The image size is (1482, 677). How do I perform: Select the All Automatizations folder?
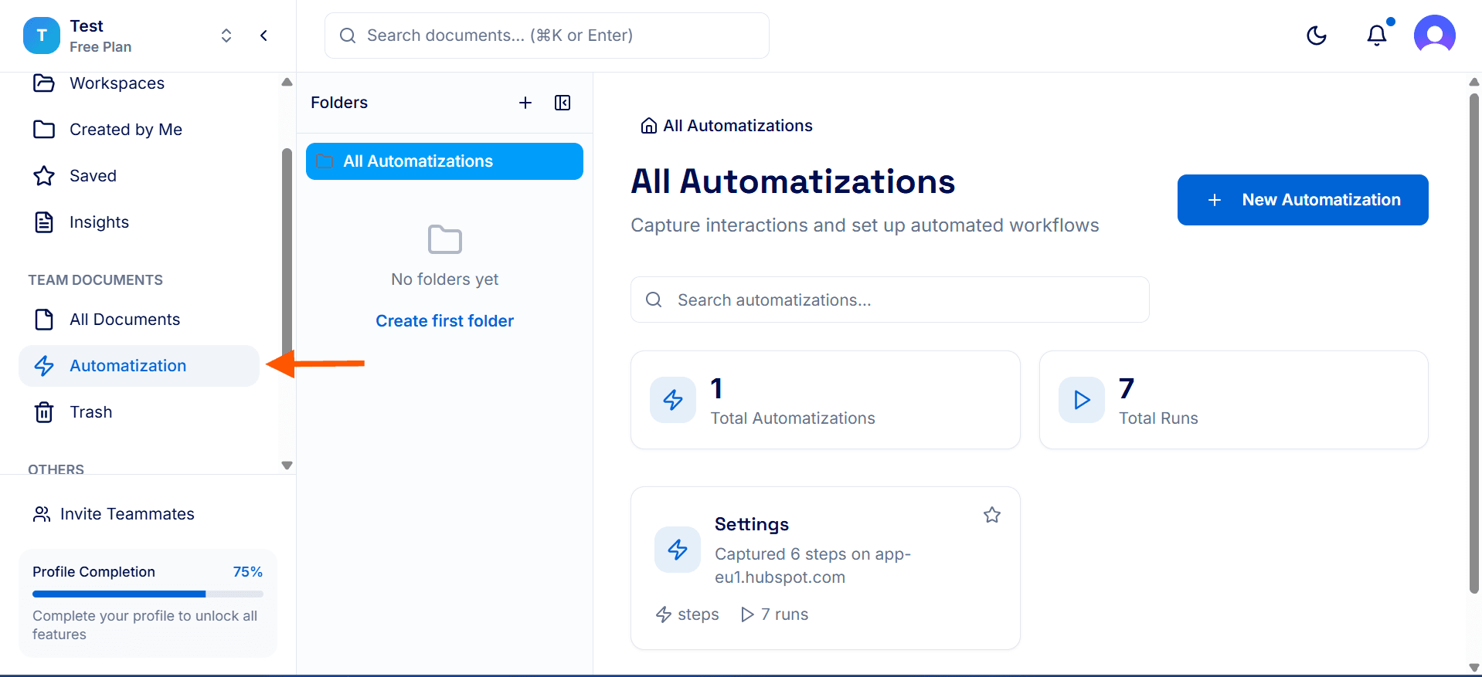pos(444,161)
